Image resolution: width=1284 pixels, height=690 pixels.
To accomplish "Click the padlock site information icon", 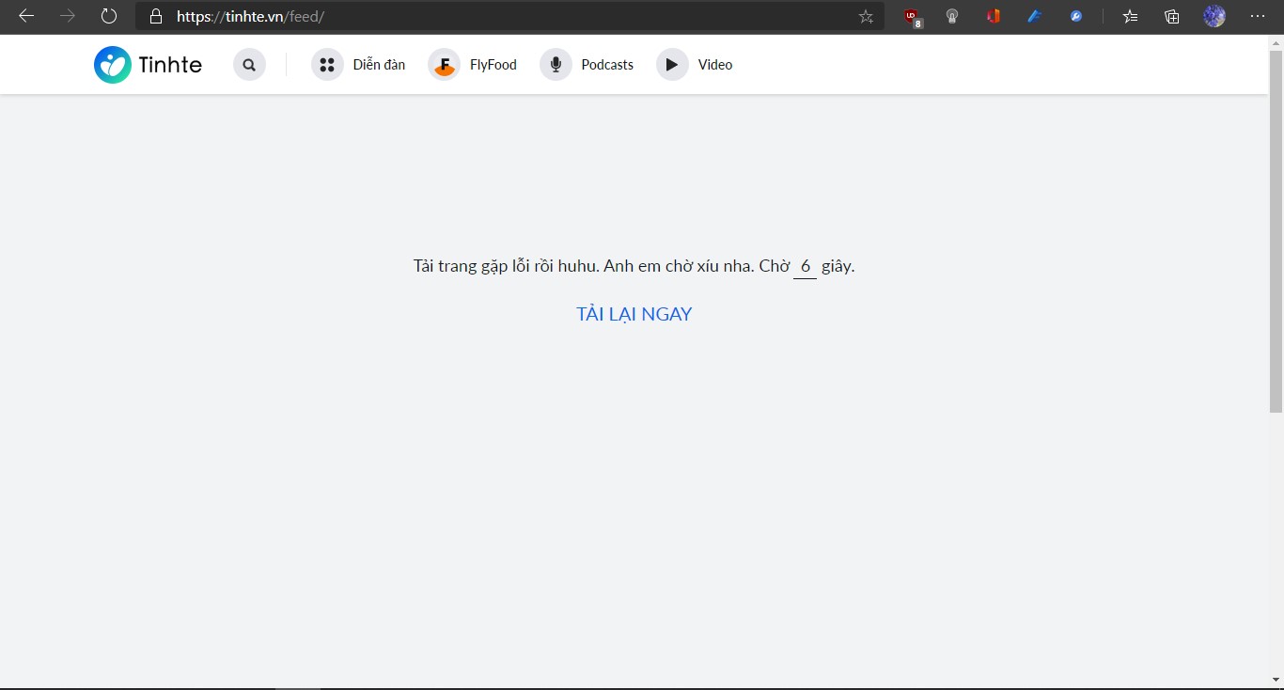I will [x=156, y=16].
